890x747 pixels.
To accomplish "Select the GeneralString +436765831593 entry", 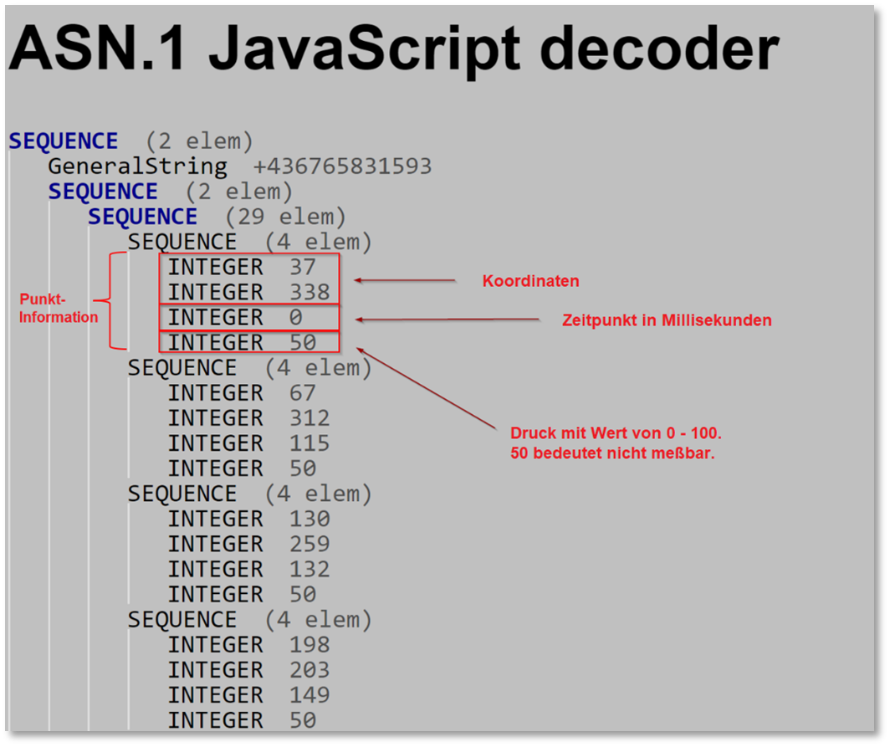I will pos(239,166).
